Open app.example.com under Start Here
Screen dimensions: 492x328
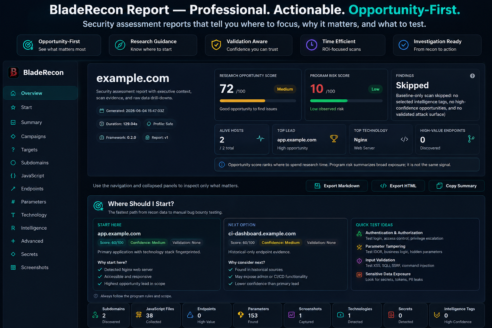[119, 234]
